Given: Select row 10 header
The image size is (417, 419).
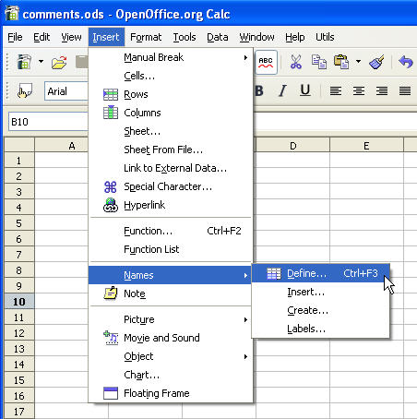Looking at the screenshot, I should coord(19,302).
